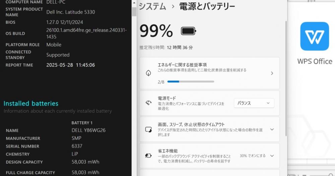Click the serial number value 6337
The image size is (335, 176).
click(77, 146)
